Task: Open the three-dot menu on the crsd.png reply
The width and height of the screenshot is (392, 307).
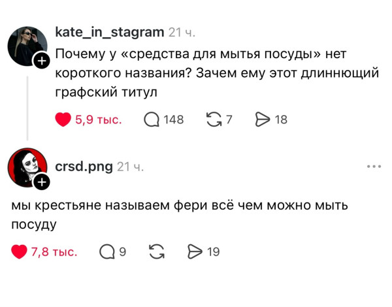Action: tap(374, 167)
